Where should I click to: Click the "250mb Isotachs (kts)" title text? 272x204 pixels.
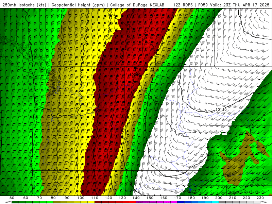pos(24,5)
